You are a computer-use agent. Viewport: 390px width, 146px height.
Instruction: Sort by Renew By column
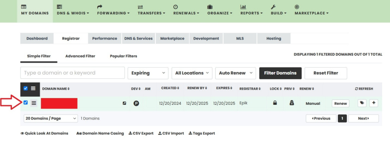coord(197,88)
